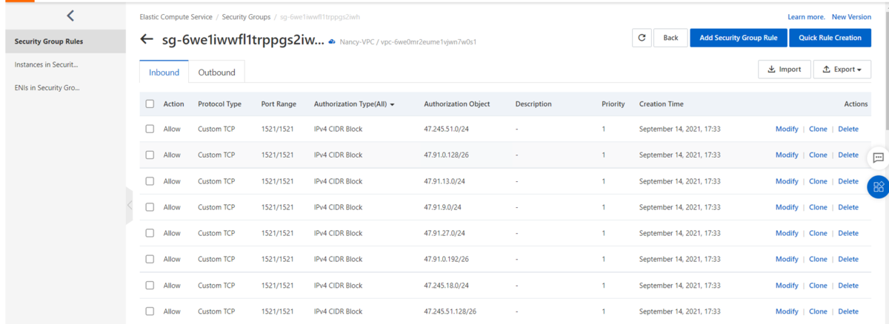The height and width of the screenshot is (324, 889).
Task: Collapse the left sidebar with the chevron
Action: click(70, 16)
